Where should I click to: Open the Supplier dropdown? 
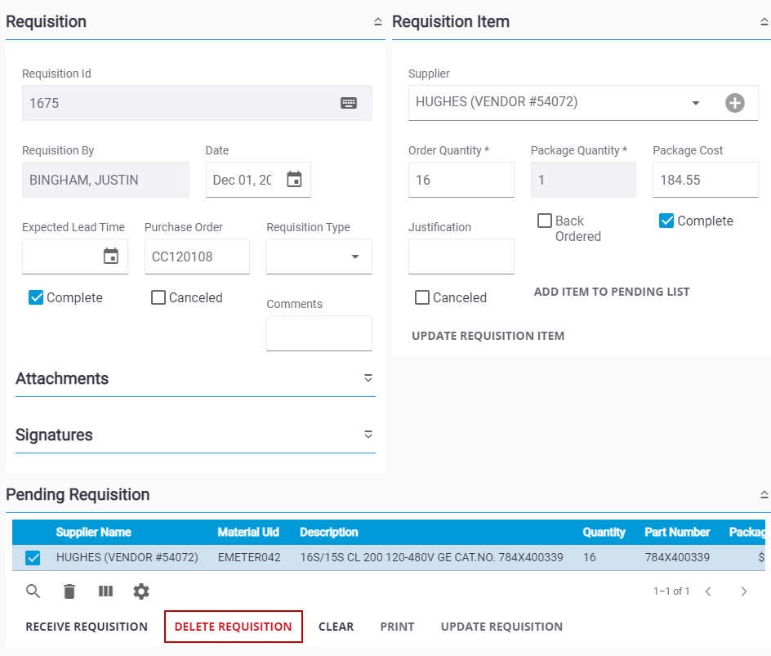[x=696, y=103]
